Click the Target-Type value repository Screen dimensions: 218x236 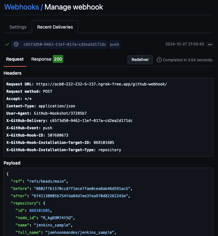(x=110, y=150)
